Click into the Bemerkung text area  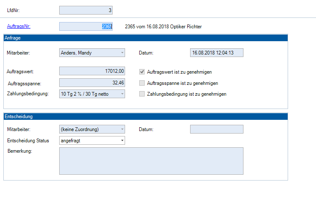coord(151,161)
